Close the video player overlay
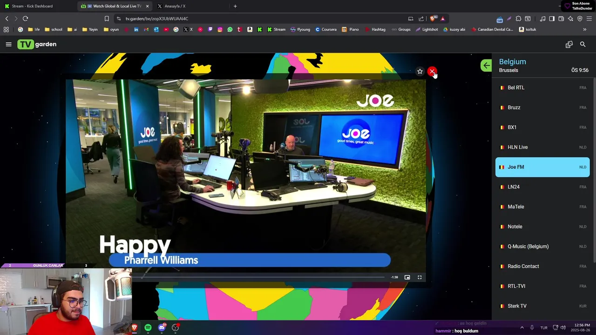The image size is (596, 335). coord(432,71)
